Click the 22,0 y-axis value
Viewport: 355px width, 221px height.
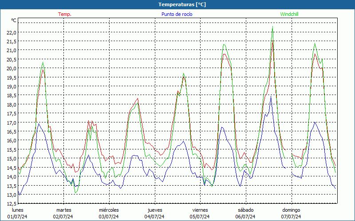[12, 32]
